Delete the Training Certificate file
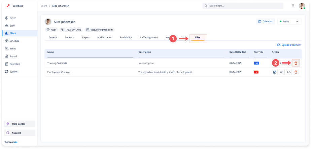This screenshot has height=149, width=311. (x=296, y=63)
